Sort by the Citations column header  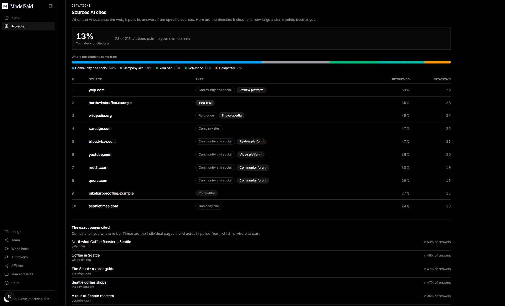point(442,79)
